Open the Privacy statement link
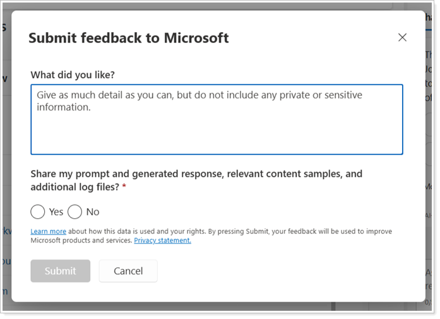The height and width of the screenshot is (319, 440). [162, 240]
